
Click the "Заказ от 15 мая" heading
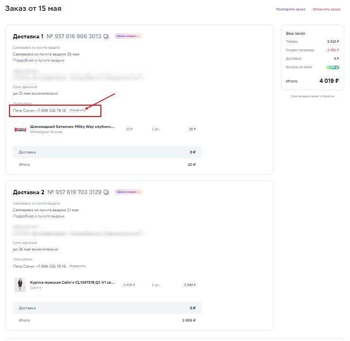coord(33,9)
